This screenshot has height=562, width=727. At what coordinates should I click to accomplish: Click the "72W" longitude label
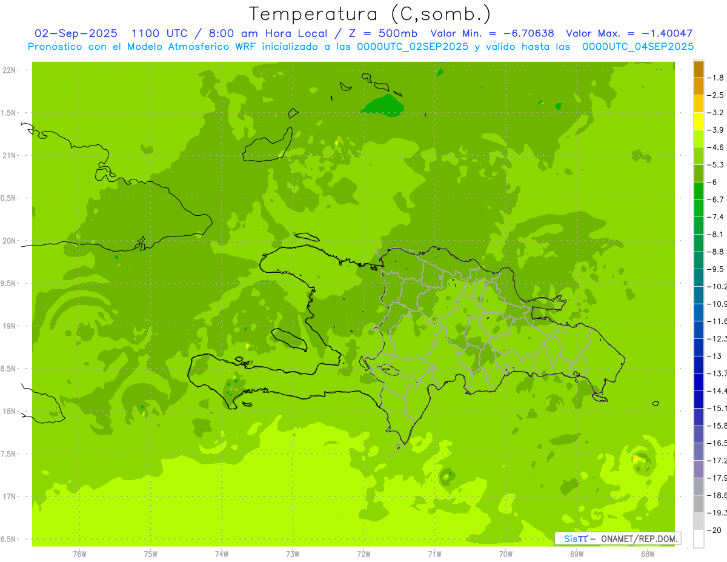[x=364, y=554]
